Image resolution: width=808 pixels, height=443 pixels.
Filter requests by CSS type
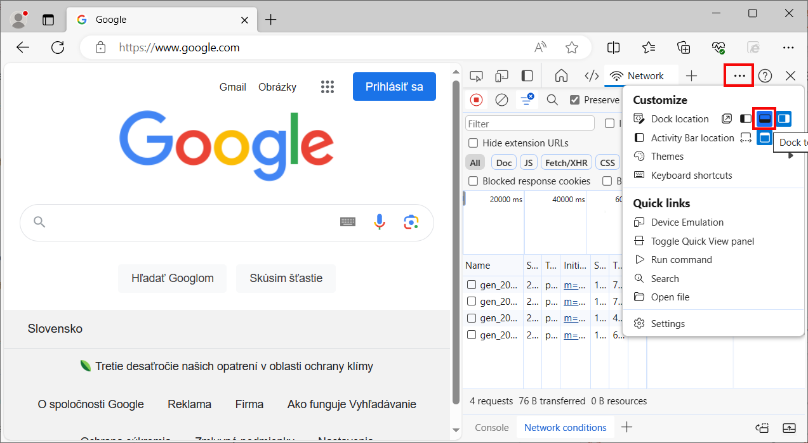tap(607, 163)
